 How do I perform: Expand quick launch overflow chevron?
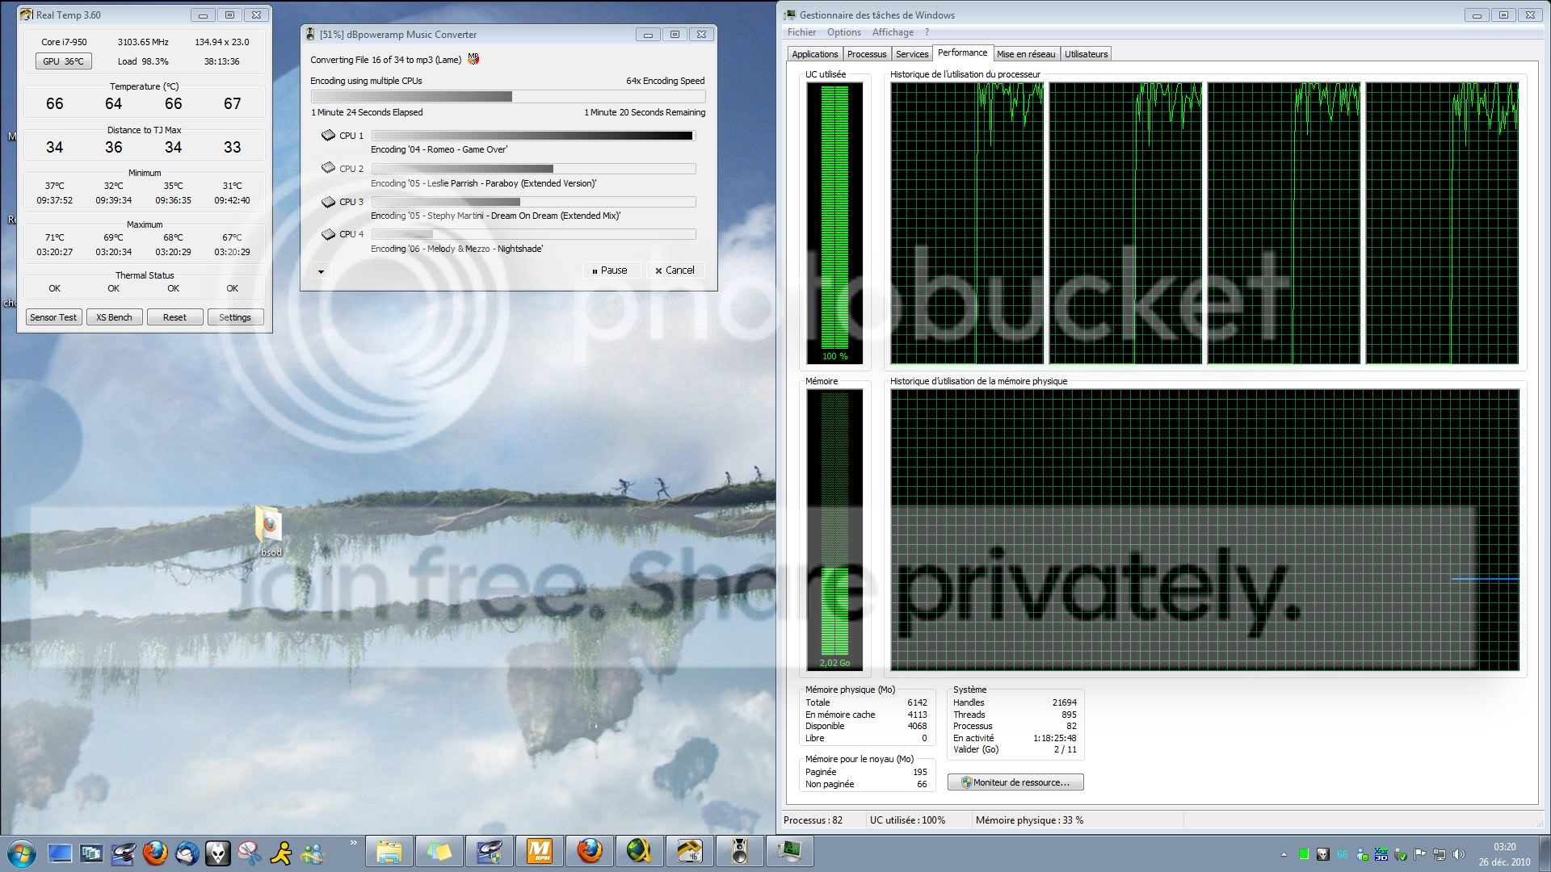tap(353, 844)
